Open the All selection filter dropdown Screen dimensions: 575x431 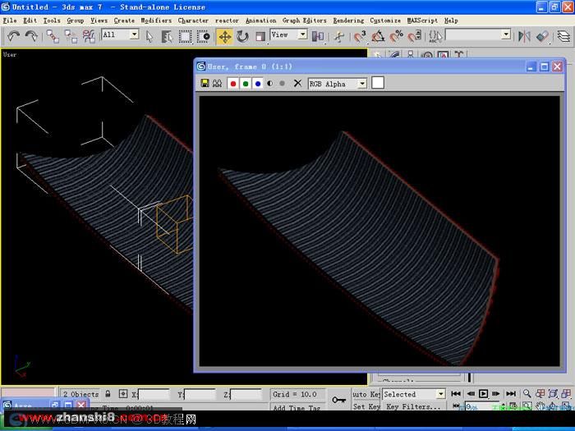click(x=135, y=34)
